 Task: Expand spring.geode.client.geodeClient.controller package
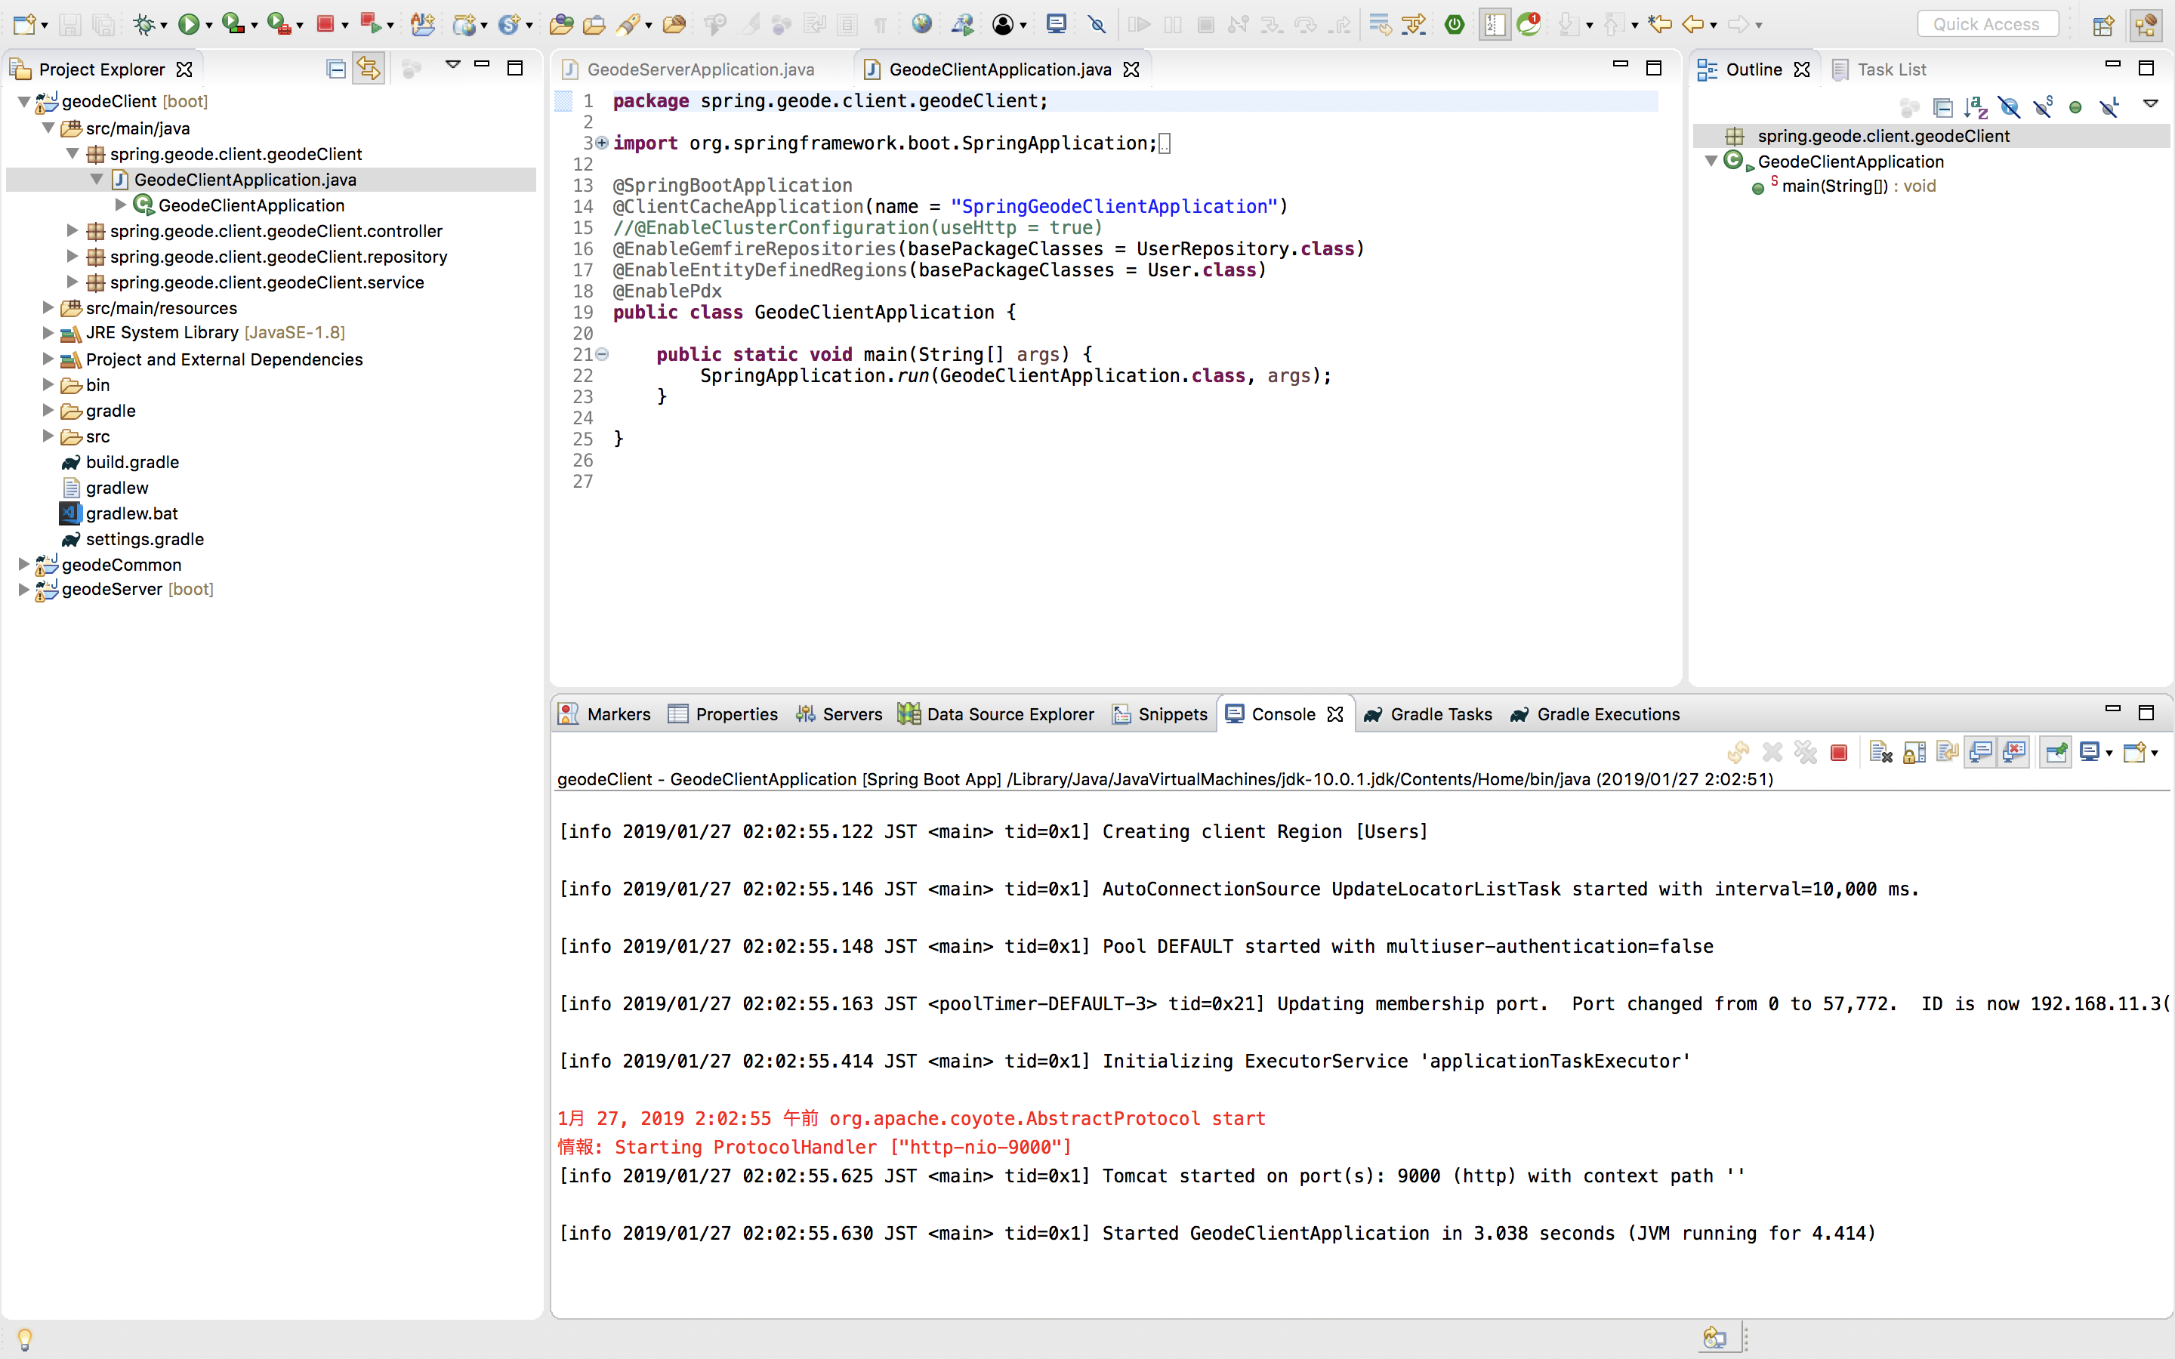(x=72, y=231)
